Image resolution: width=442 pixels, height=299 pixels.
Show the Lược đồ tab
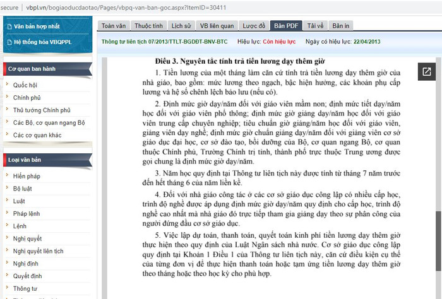pos(254,26)
